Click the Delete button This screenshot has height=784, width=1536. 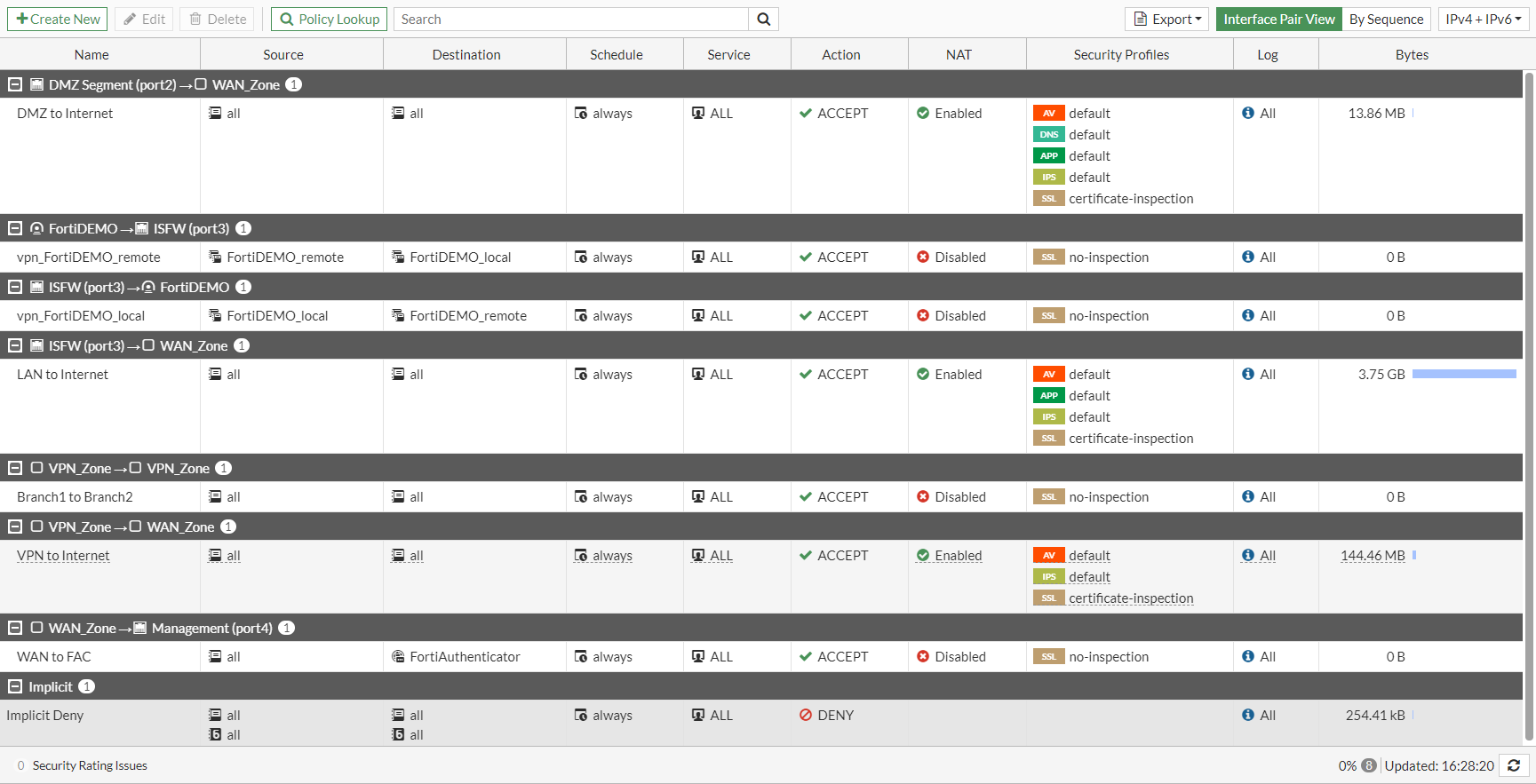[218, 20]
